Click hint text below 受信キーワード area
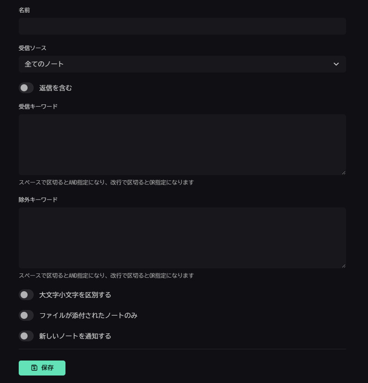This screenshot has height=383, width=368. 106,182
